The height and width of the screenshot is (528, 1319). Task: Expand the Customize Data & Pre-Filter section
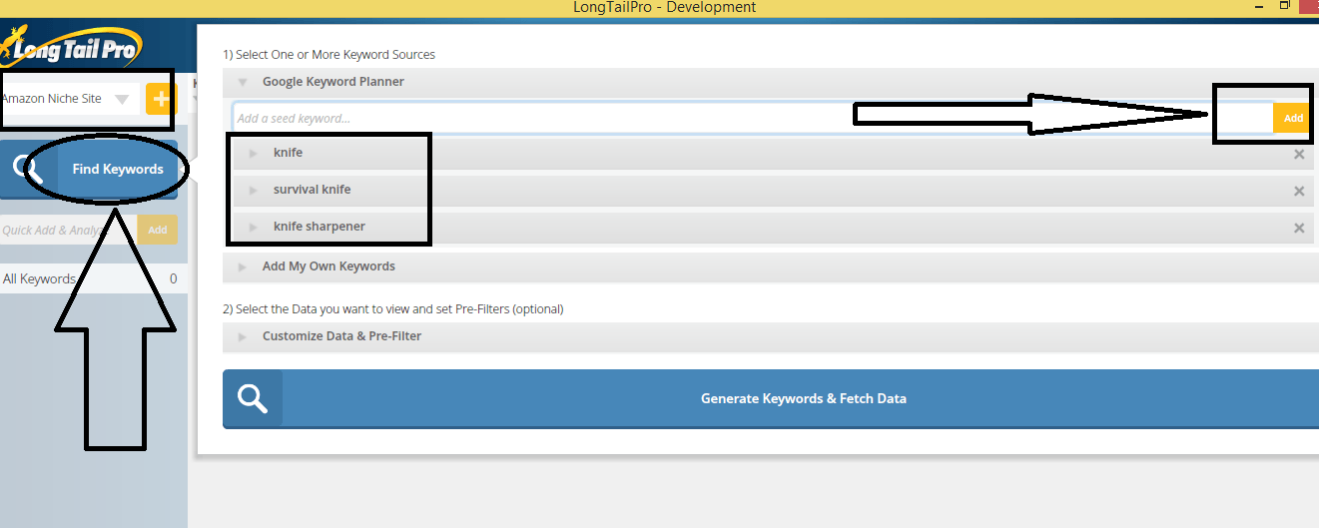243,336
